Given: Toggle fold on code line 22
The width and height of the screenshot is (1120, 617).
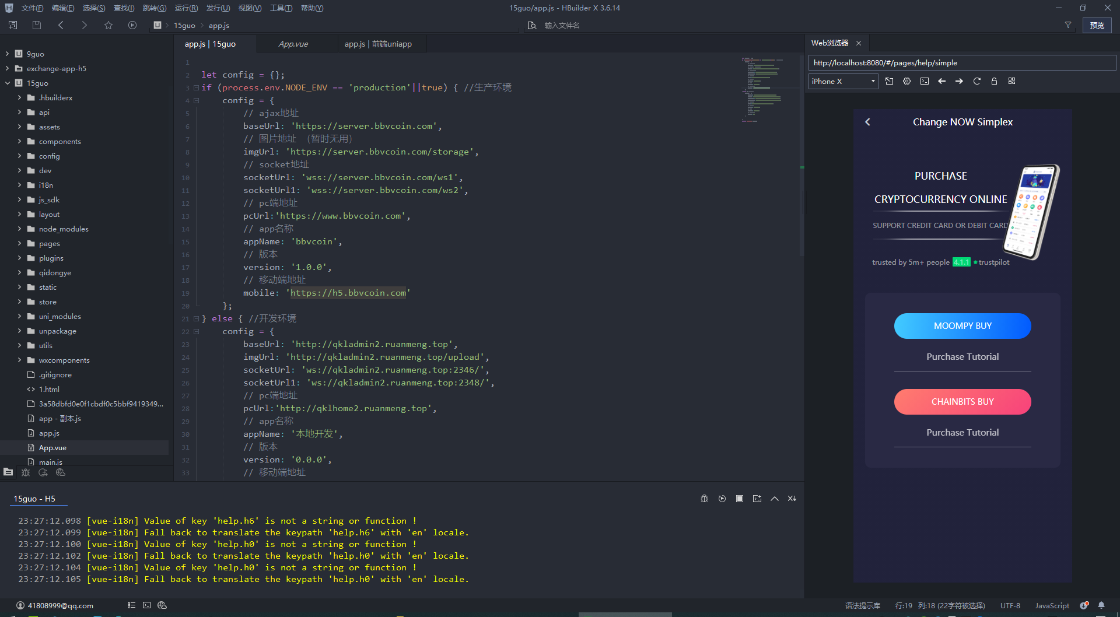Looking at the screenshot, I should tap(196, 331).
